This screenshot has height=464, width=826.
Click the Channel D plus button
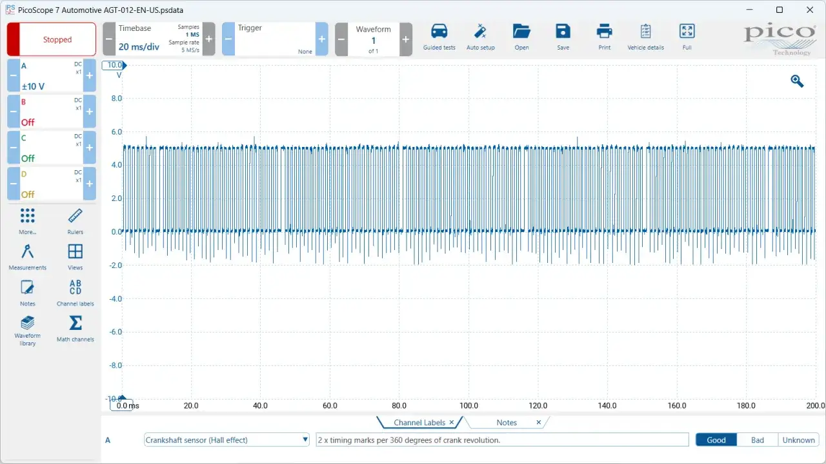pyautogui.click(x=90, y=184)
